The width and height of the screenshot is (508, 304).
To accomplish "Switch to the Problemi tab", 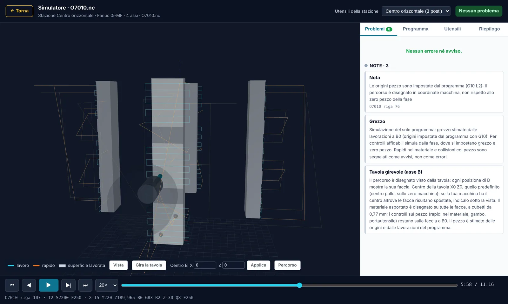I will point(378,29).
